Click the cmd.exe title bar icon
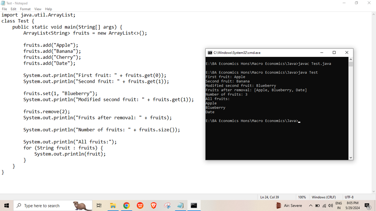The height and width of the screenshot is (211, 376). pyautogui.click(x=210, y=53)
